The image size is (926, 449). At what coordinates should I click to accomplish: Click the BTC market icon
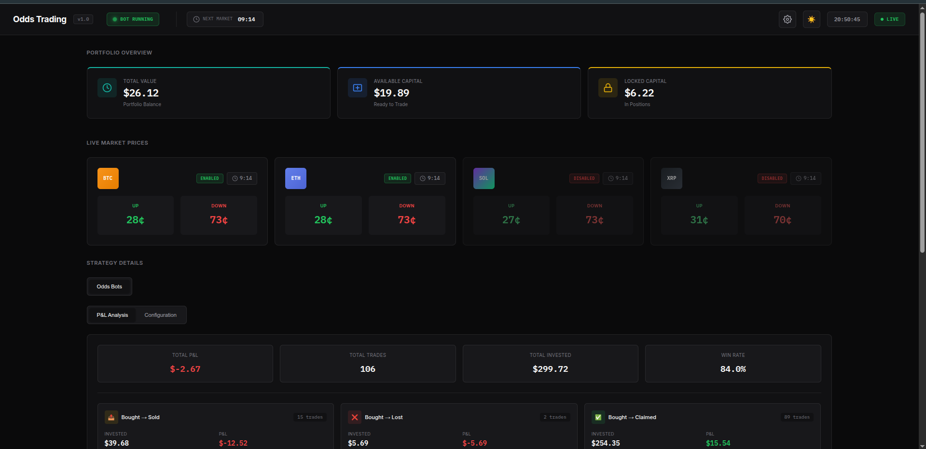(x=108, y=178)
